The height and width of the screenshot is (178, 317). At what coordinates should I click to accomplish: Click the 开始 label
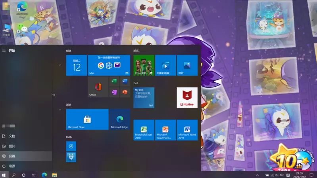(x=12, y=51)
